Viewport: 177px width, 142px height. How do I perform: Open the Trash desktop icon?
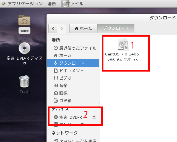click(24, 82)
